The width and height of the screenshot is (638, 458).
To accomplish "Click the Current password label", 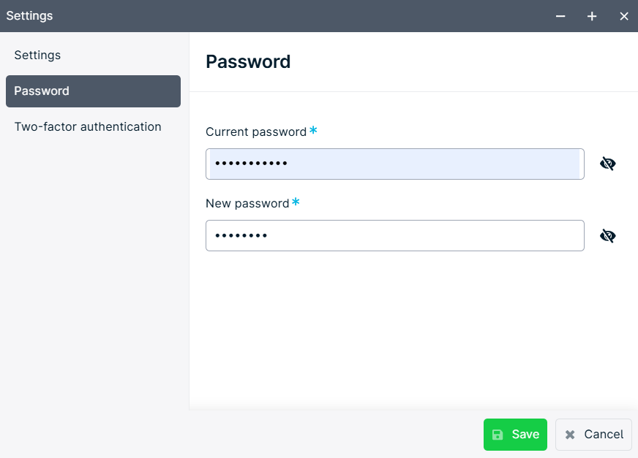I will pyautogui.click(x=256, y=132).
